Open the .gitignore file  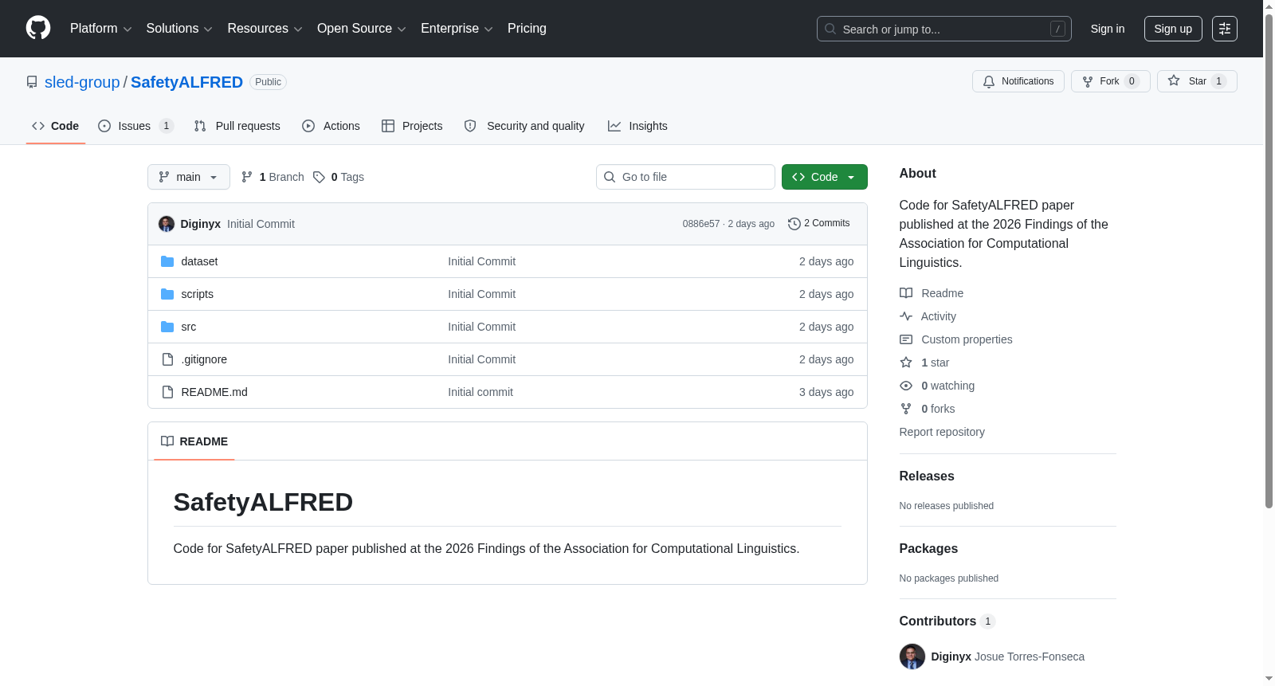(204, 359)
